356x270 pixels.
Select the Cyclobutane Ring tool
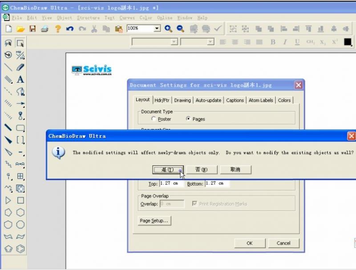click(20, 201)
